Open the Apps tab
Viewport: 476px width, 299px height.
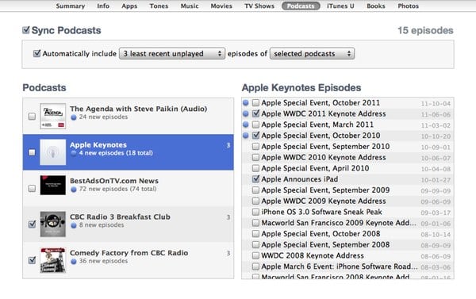click(129, 6)
